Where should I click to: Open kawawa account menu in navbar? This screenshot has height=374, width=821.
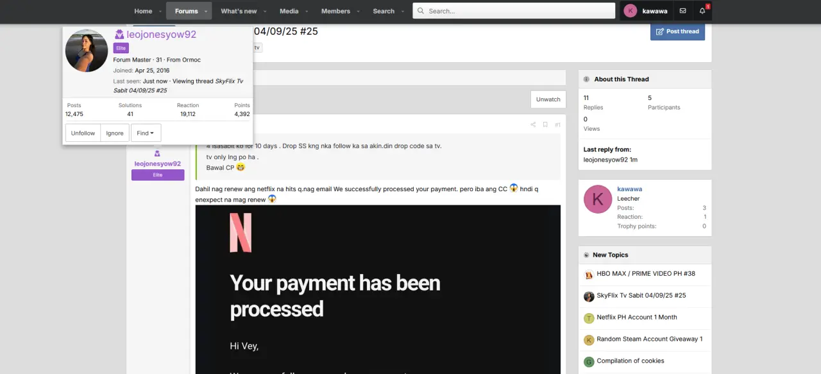[646, 11]
